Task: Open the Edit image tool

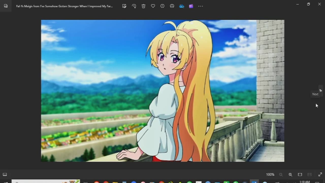Action: (x=124, y=6)
